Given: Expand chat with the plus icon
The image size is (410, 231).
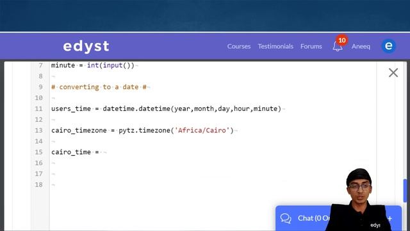Looking at the screenshot, I should [x=390, y=218].
